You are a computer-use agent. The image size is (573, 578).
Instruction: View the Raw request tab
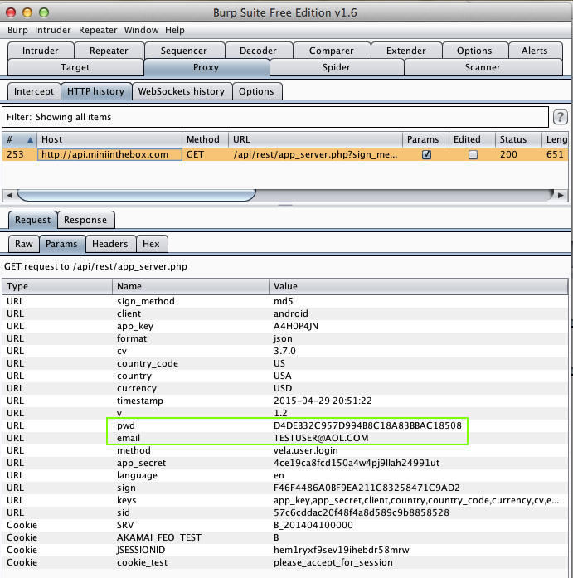[x=24, y=244]
